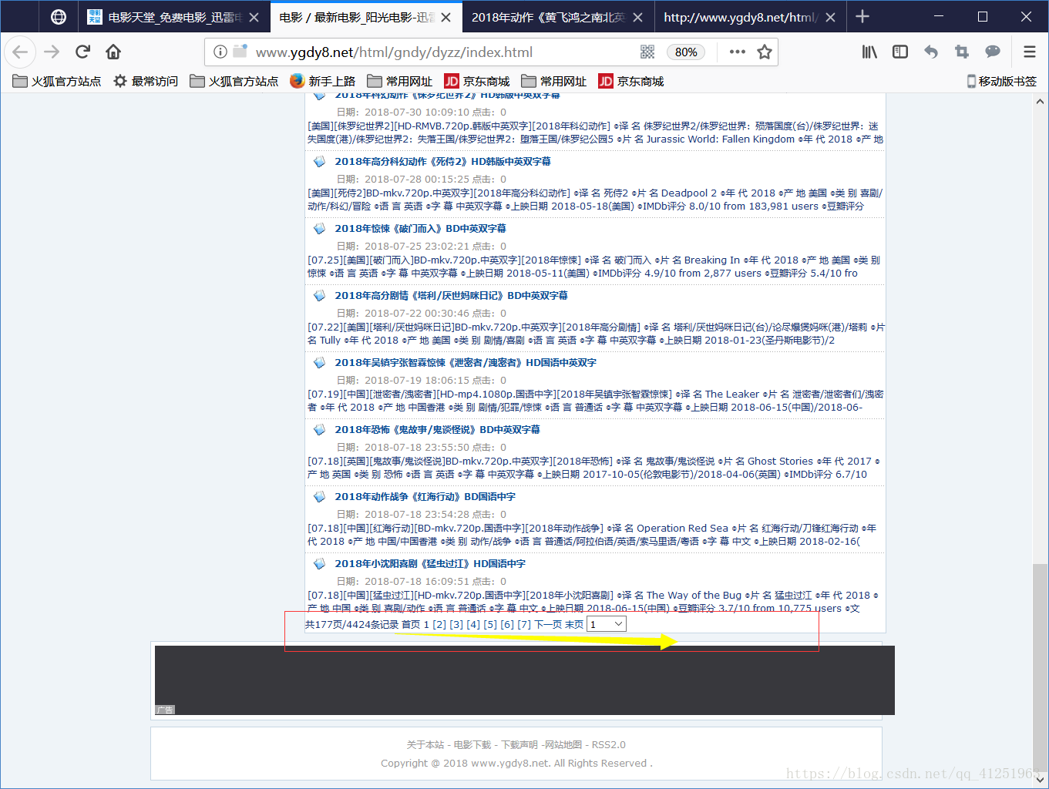The width and height of the screenshot is (1049, 789).
Task: Click the undo arrow toolbar icon
Action: click(931, 52)
